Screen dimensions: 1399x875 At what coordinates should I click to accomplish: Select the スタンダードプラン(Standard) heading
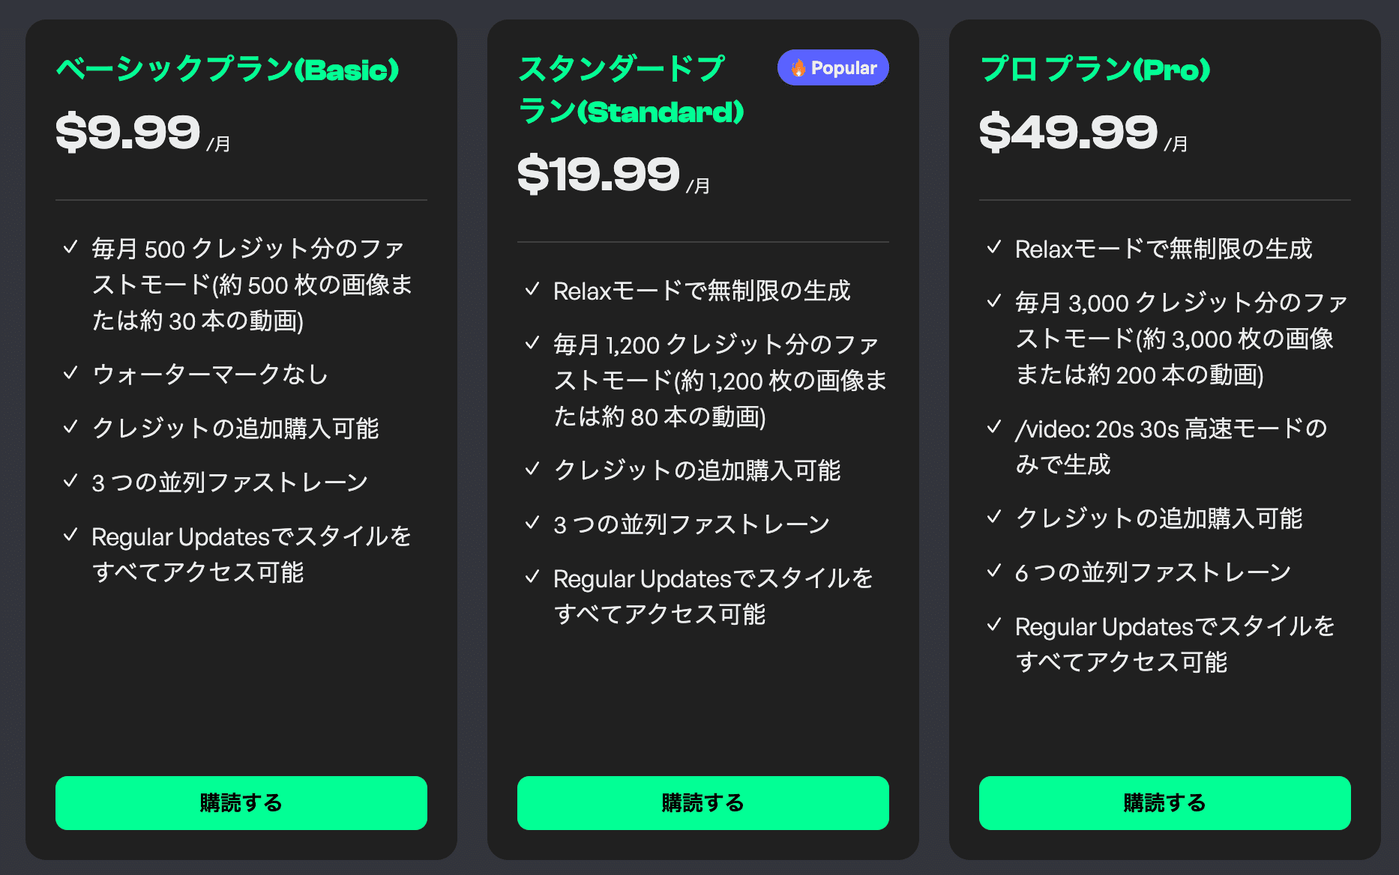[630, 90]
